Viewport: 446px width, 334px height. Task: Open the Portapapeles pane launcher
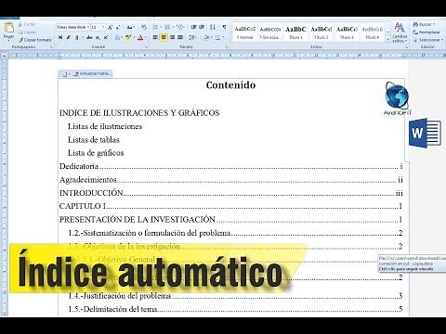[x=51, y=47]
